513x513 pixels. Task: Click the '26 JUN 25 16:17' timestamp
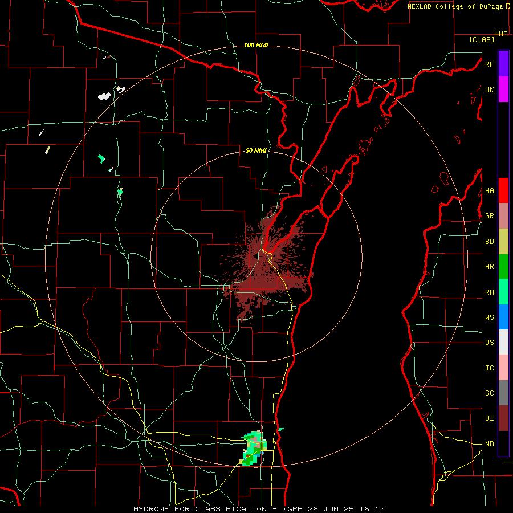tap(346, 509)
